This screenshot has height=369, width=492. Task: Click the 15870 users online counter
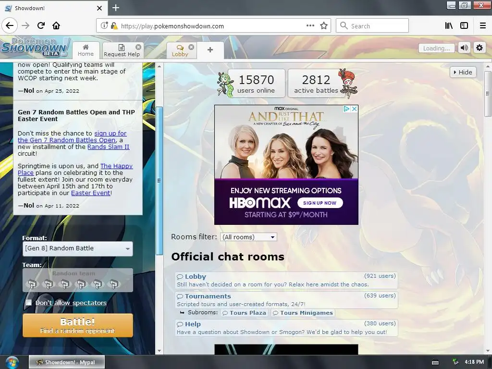coord(256,83)
